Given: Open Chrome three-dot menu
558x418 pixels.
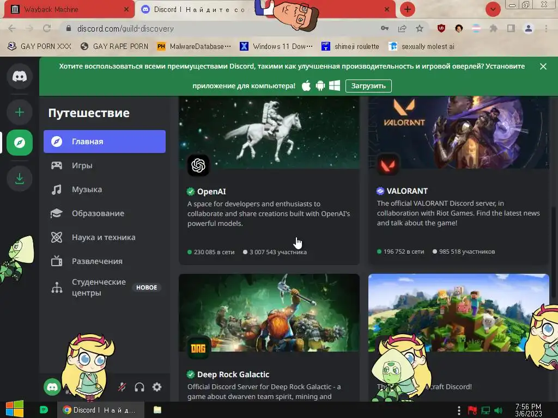Looking at the screenshot, I should pyautogui.click(x=546, y=28).
